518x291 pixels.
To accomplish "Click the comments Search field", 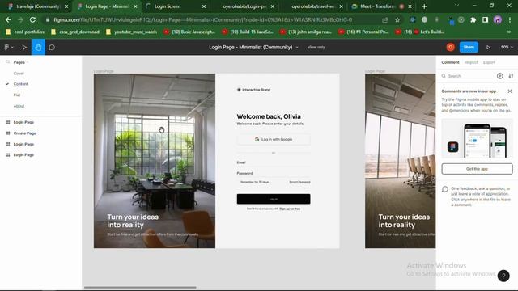I will click(x=468, y=76).
